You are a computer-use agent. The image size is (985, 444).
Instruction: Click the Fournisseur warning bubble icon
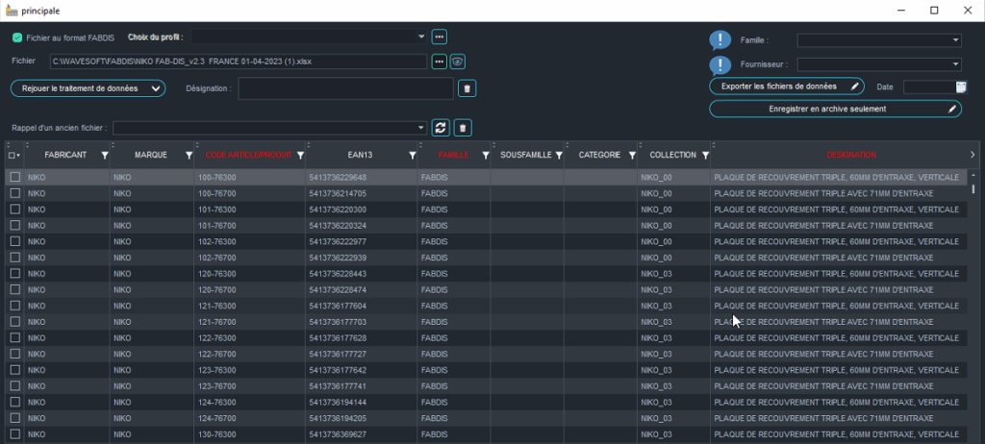[720, 65]
